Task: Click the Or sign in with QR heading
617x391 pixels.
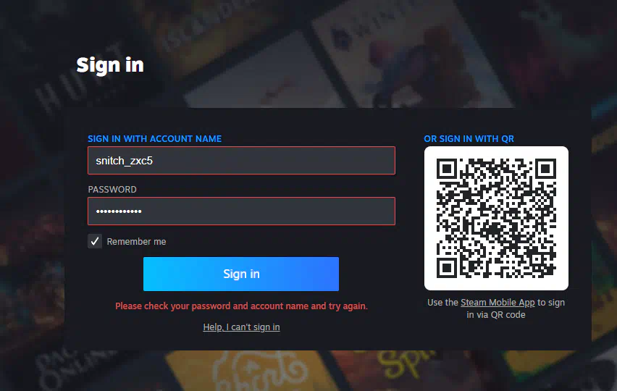Action: pyautogui.click(x=469, y=139)
